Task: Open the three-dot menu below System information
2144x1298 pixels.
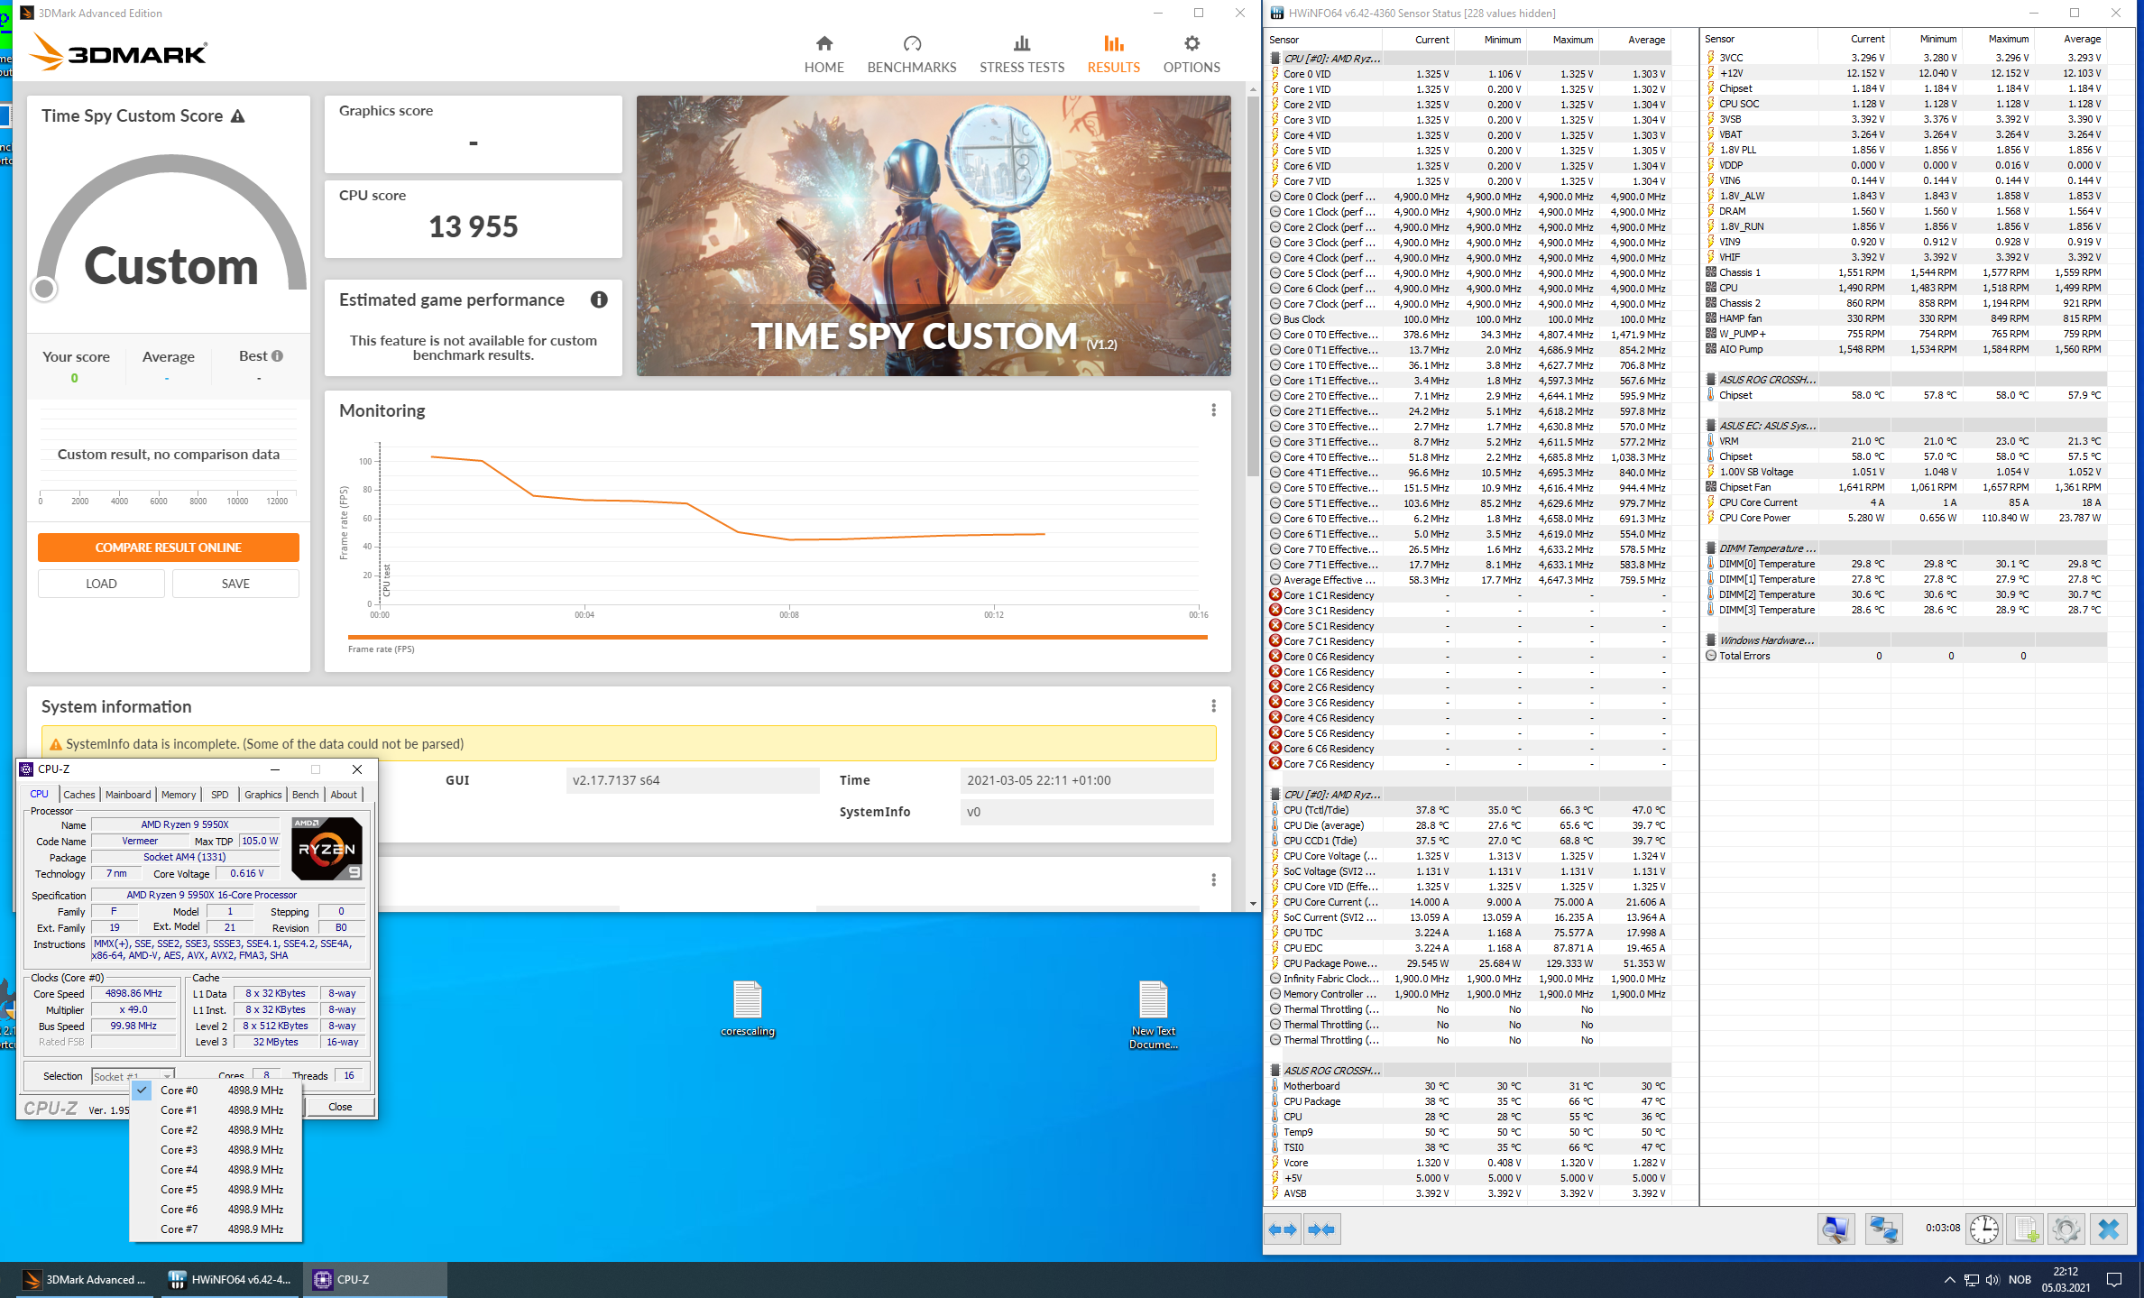Action: coord(1213,879)
